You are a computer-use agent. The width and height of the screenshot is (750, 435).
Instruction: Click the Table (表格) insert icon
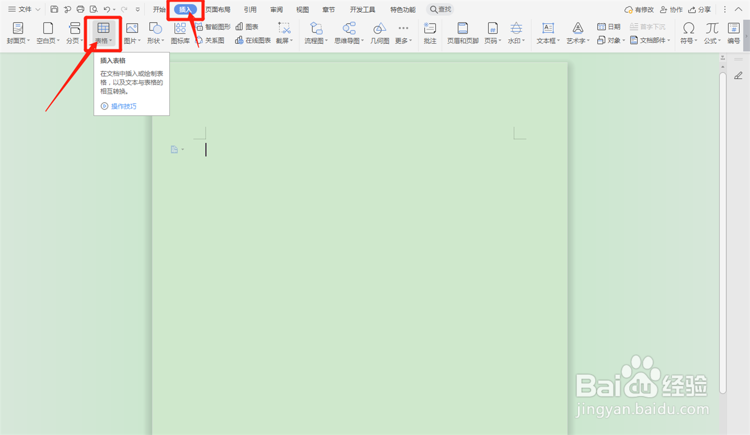click(103, 28)
